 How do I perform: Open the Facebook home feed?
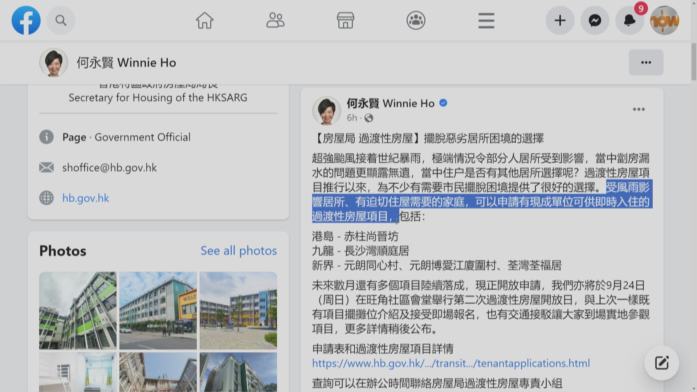point(205,20)
